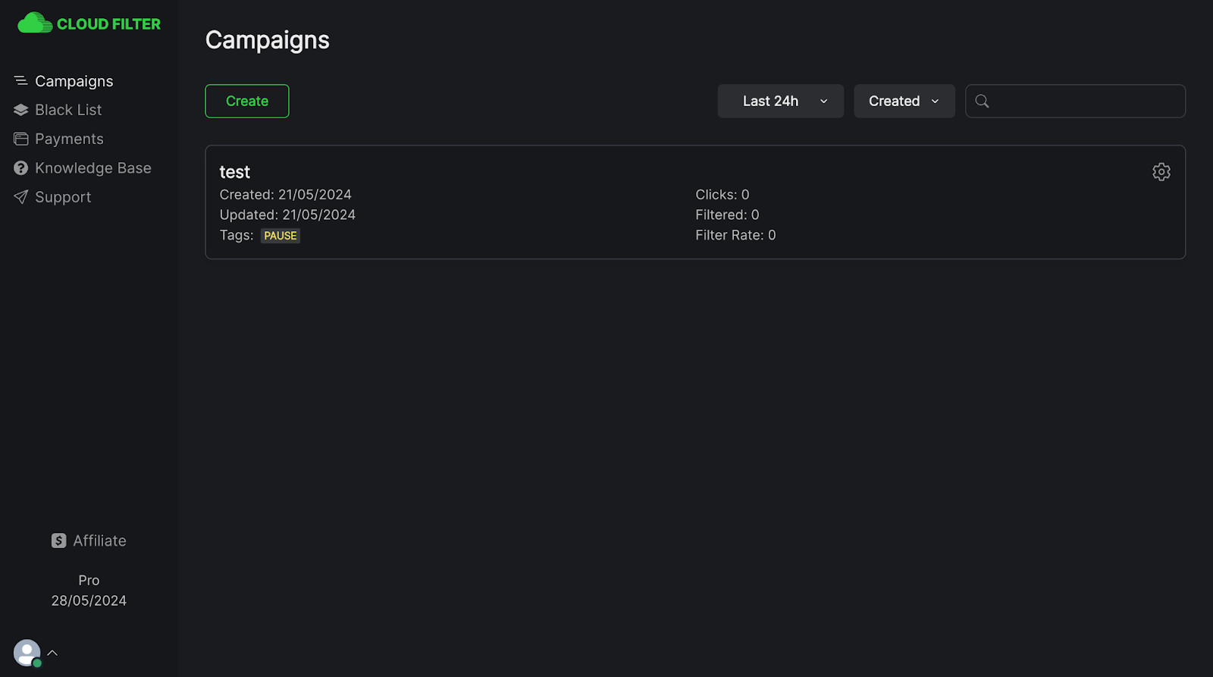The image size is (1213, 677).
Task: Focus the campaign search field
Action: tap(1084, 102)
